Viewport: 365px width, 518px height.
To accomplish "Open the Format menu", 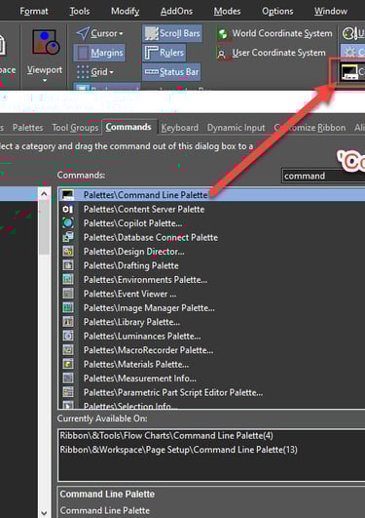I will [34, 12].
